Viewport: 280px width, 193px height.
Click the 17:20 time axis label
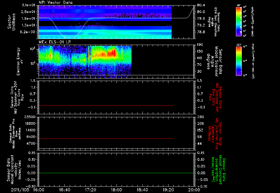click(91, 190)
